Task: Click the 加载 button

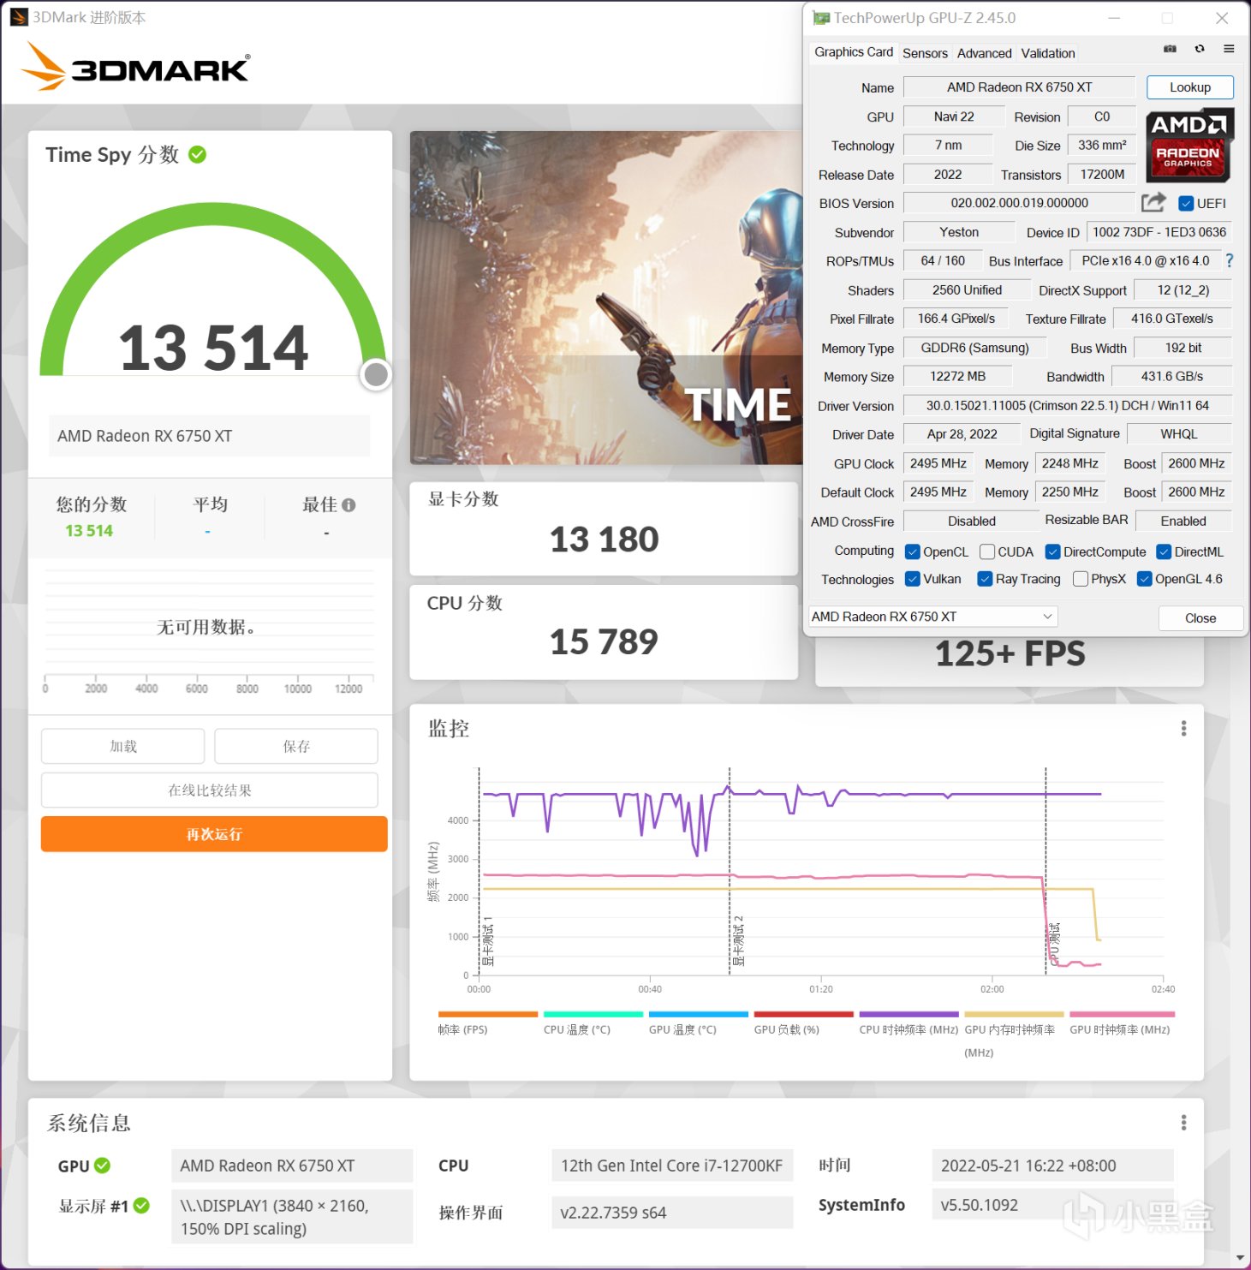Action: point(123,746)
